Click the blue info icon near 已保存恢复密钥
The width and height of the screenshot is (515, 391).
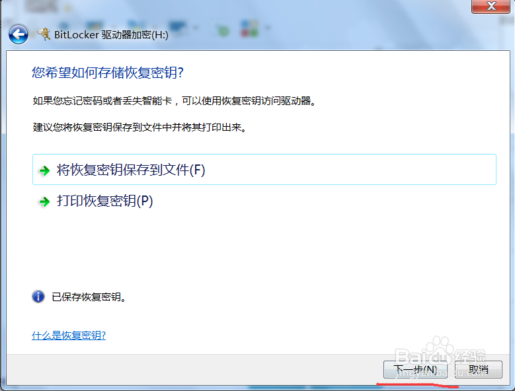(x=38, y=297)
